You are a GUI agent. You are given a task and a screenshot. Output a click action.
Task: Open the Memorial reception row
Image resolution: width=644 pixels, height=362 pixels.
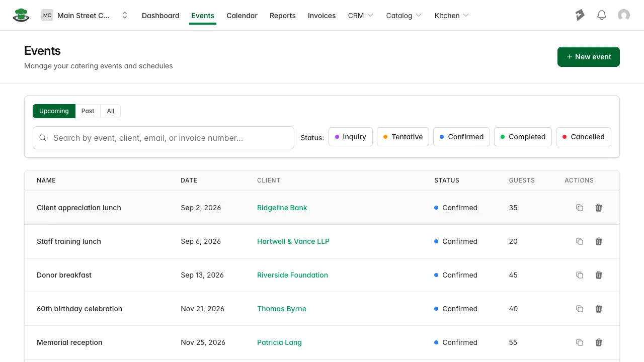tap(322, 342)
